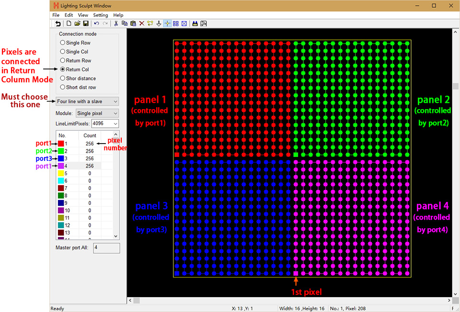The image size is (460, 312).
Task: Click the yellow connected nodes icon
Action: (x=150, y=23)
